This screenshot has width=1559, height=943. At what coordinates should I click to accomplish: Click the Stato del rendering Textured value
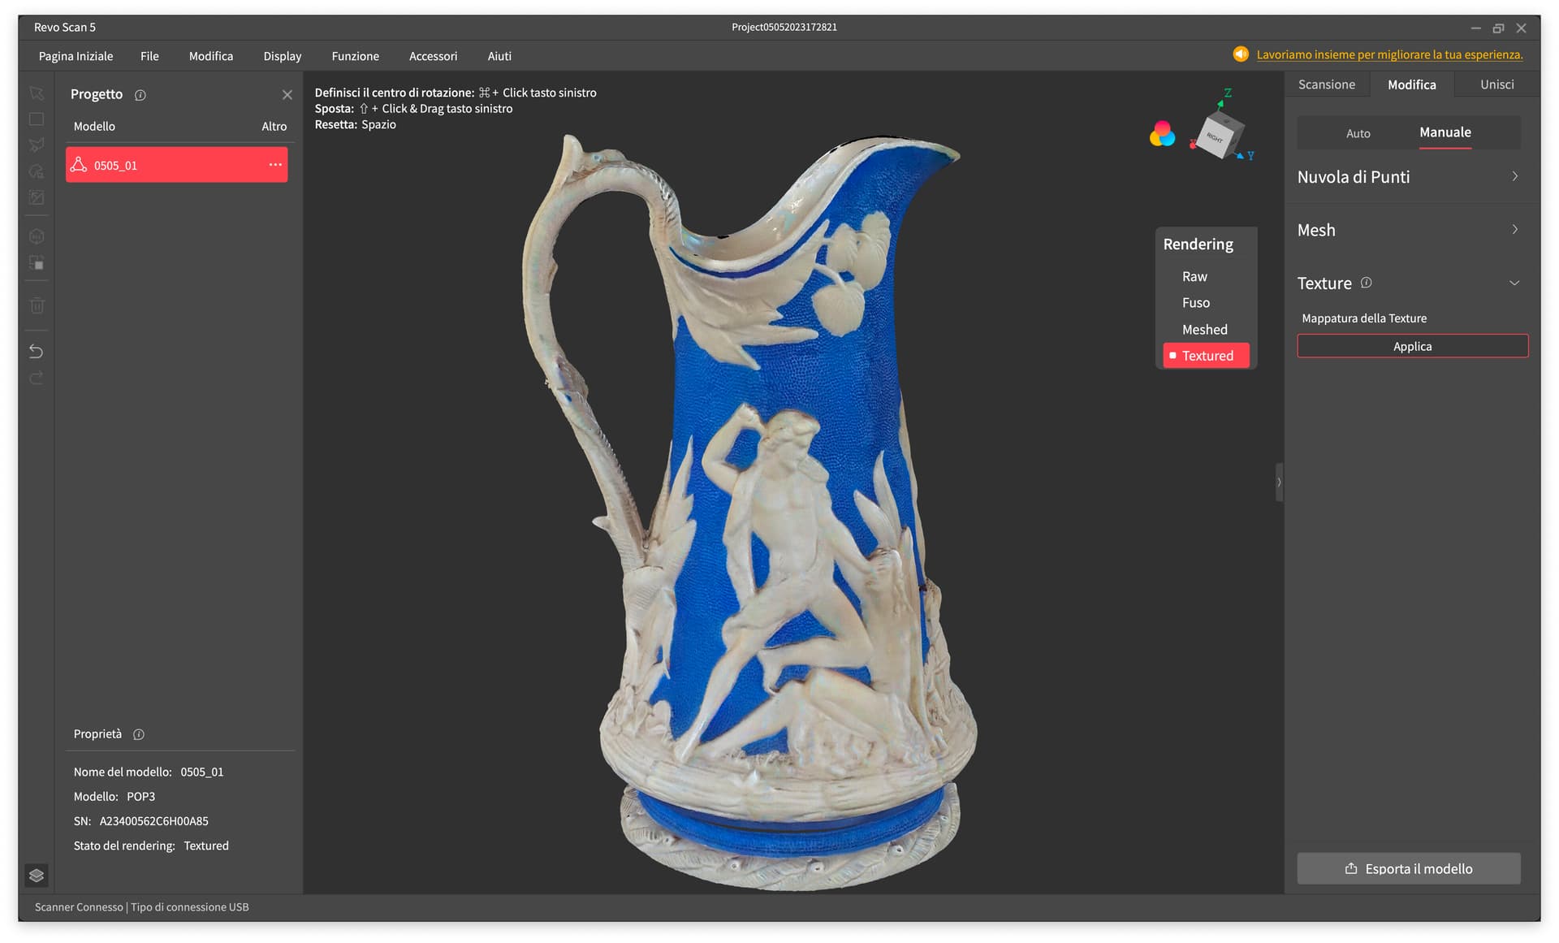tap(206, 846)
